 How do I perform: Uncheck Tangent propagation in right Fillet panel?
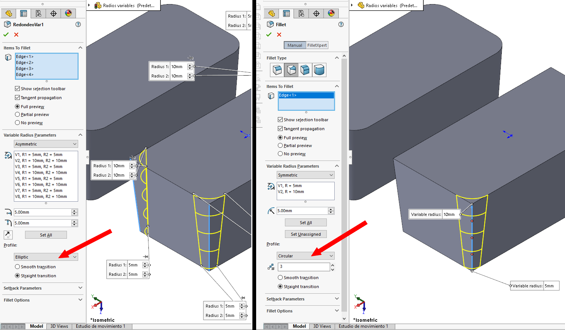click(x=280, y=129)
